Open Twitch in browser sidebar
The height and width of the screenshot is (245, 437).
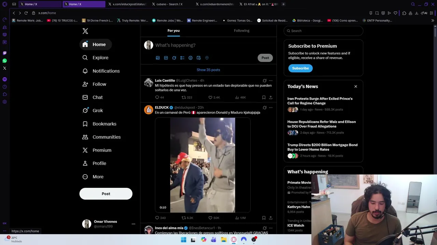(4, 53)
